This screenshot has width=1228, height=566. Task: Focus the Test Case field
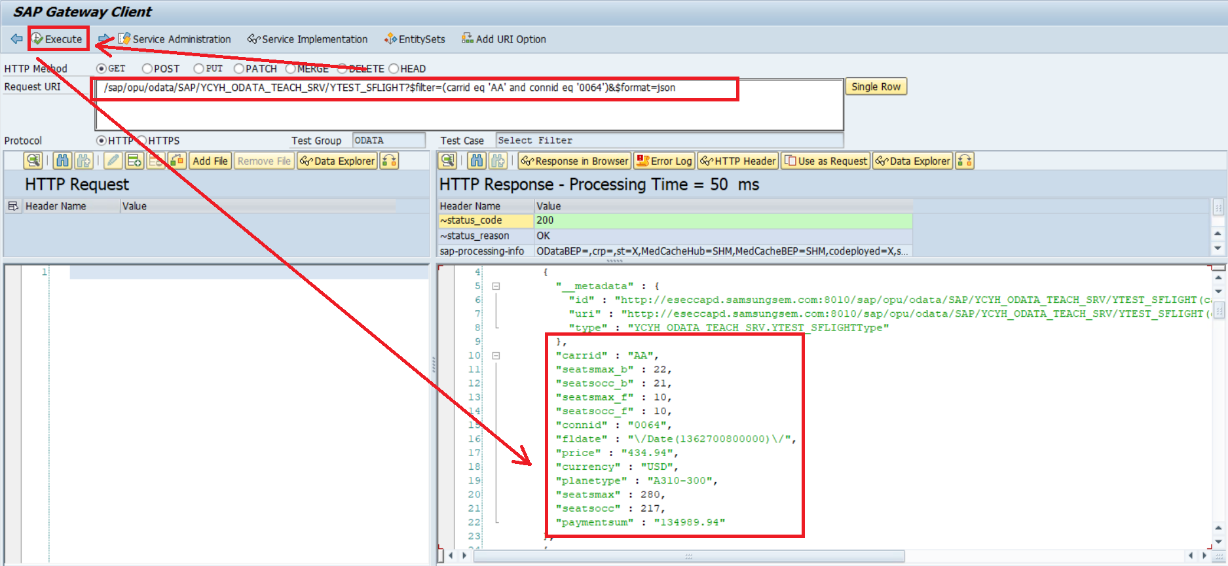[x=669, y=141]
